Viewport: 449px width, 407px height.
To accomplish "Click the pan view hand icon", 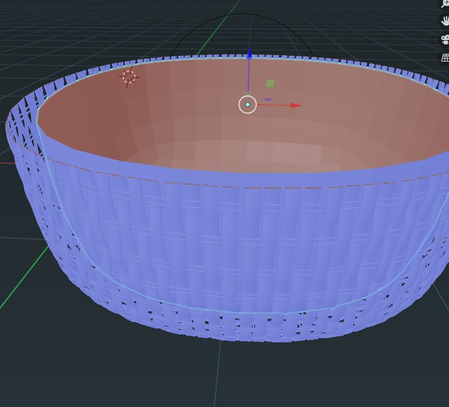I will pos(445,21).
